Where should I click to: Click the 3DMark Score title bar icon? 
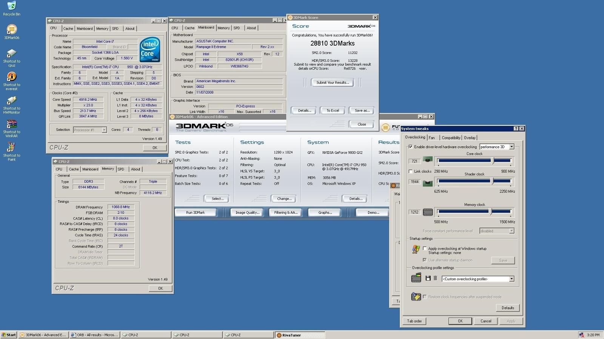pyautogui.click(x=290, y=17)
